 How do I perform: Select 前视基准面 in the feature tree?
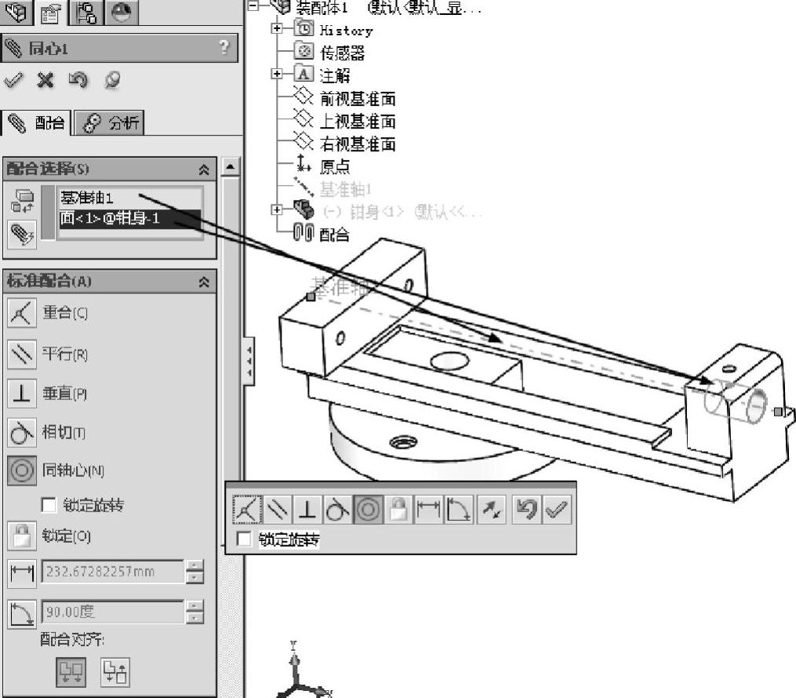coord(358,99)
